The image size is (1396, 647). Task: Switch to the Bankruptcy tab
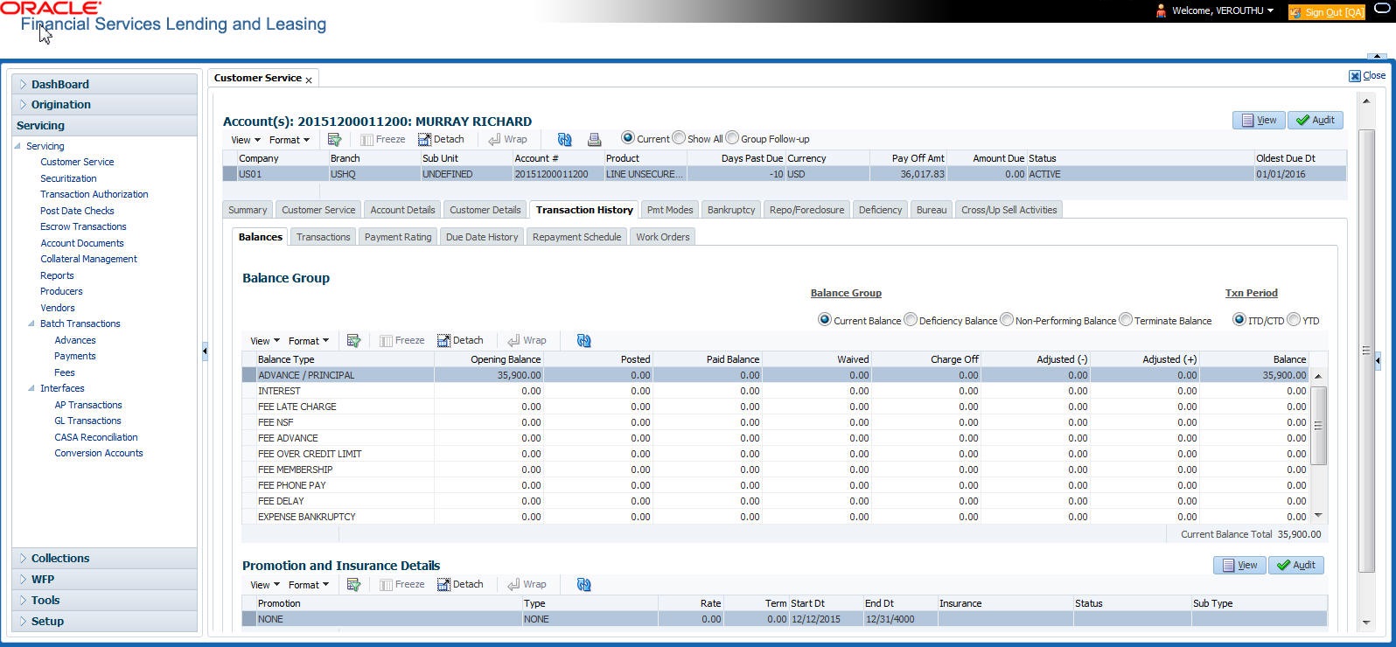click(x=731, y=210)
